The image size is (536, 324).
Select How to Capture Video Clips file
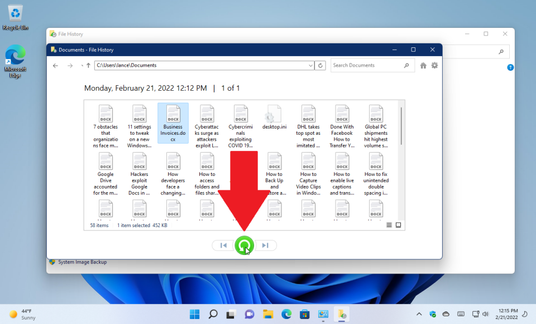[308, 174]
